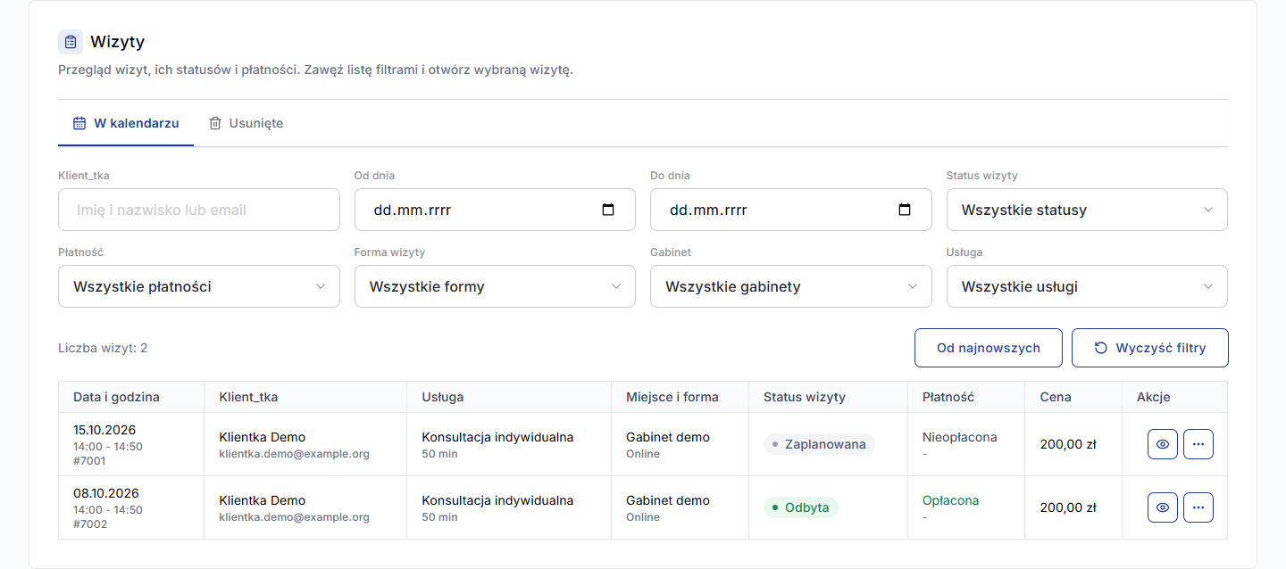This screenshot has width=1286, height=569.
Task: Open the Usunięte tab
Action: coord(246,123)
